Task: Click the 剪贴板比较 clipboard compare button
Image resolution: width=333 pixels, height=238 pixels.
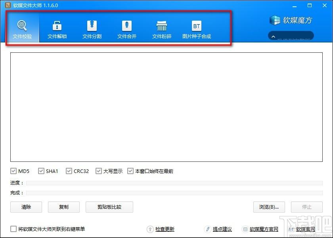Action: (x=109, y=207)
